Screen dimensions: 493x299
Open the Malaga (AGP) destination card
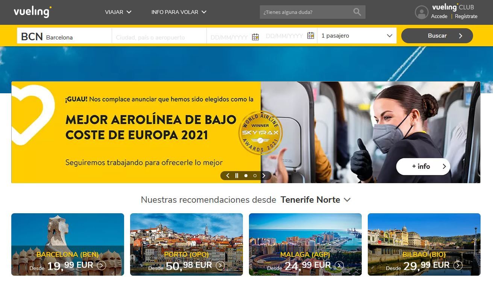305,244
